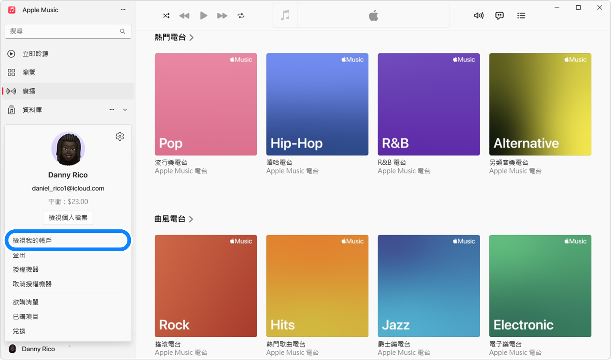Screen dimensions: 611x360
Task: Collapse the 資料庫 chevron
Action: click(125, 110)
